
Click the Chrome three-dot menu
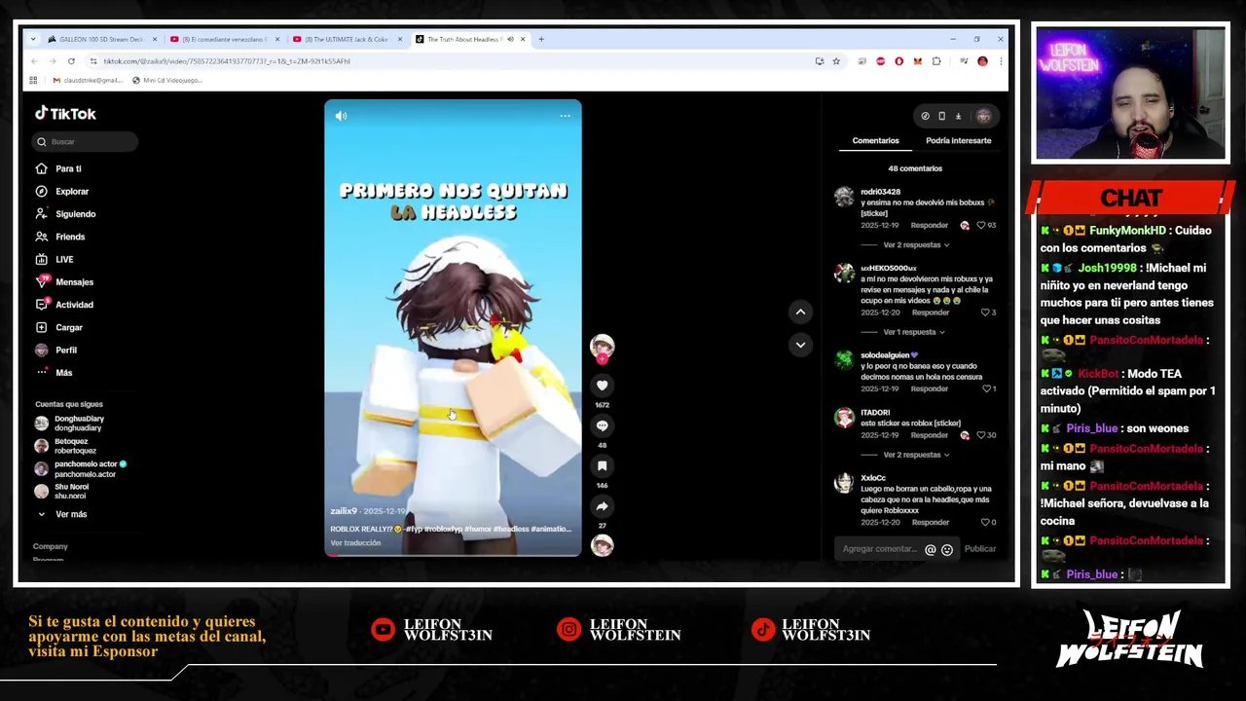(x=1000, y=61)
